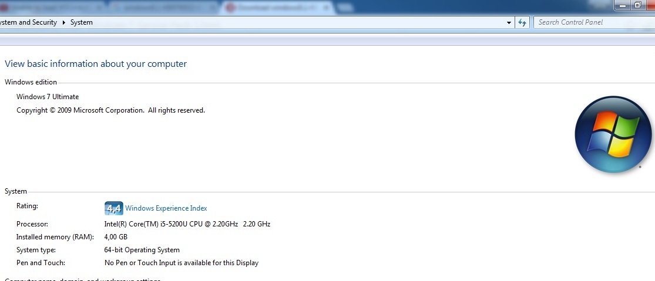Focus the Search Control Panel field
The image size is (655, 281).
594,22
